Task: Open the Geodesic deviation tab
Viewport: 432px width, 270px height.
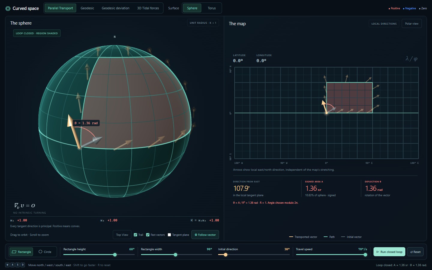Action: [x=115, y=8]
